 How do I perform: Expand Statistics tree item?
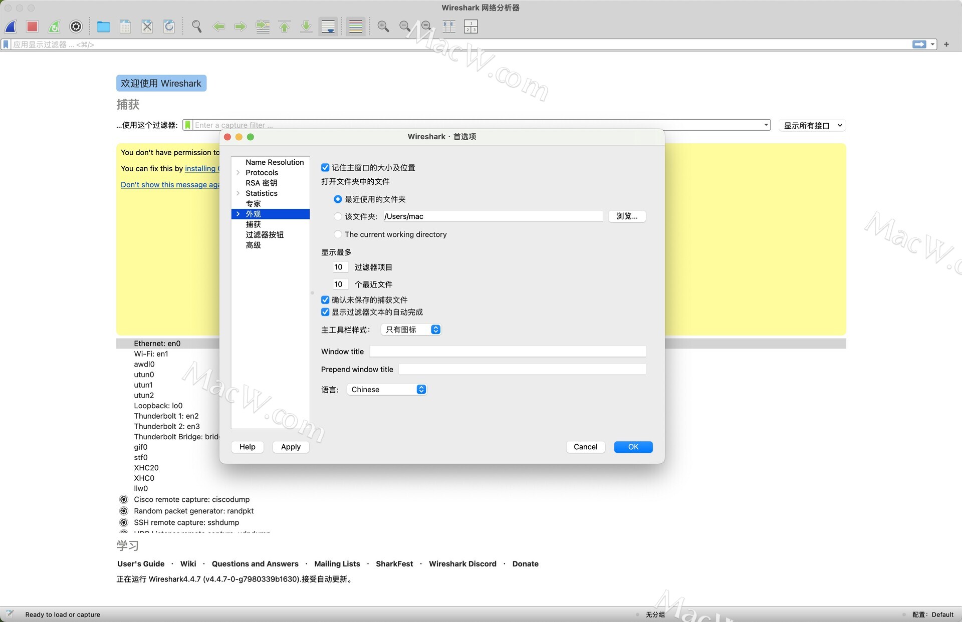[x=238, y=193]
